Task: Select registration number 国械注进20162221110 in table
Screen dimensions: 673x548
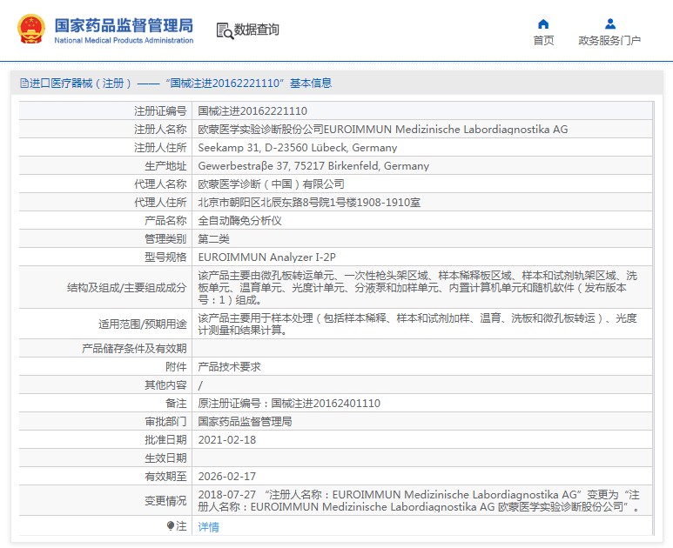Action: click(x=252, y=111)
